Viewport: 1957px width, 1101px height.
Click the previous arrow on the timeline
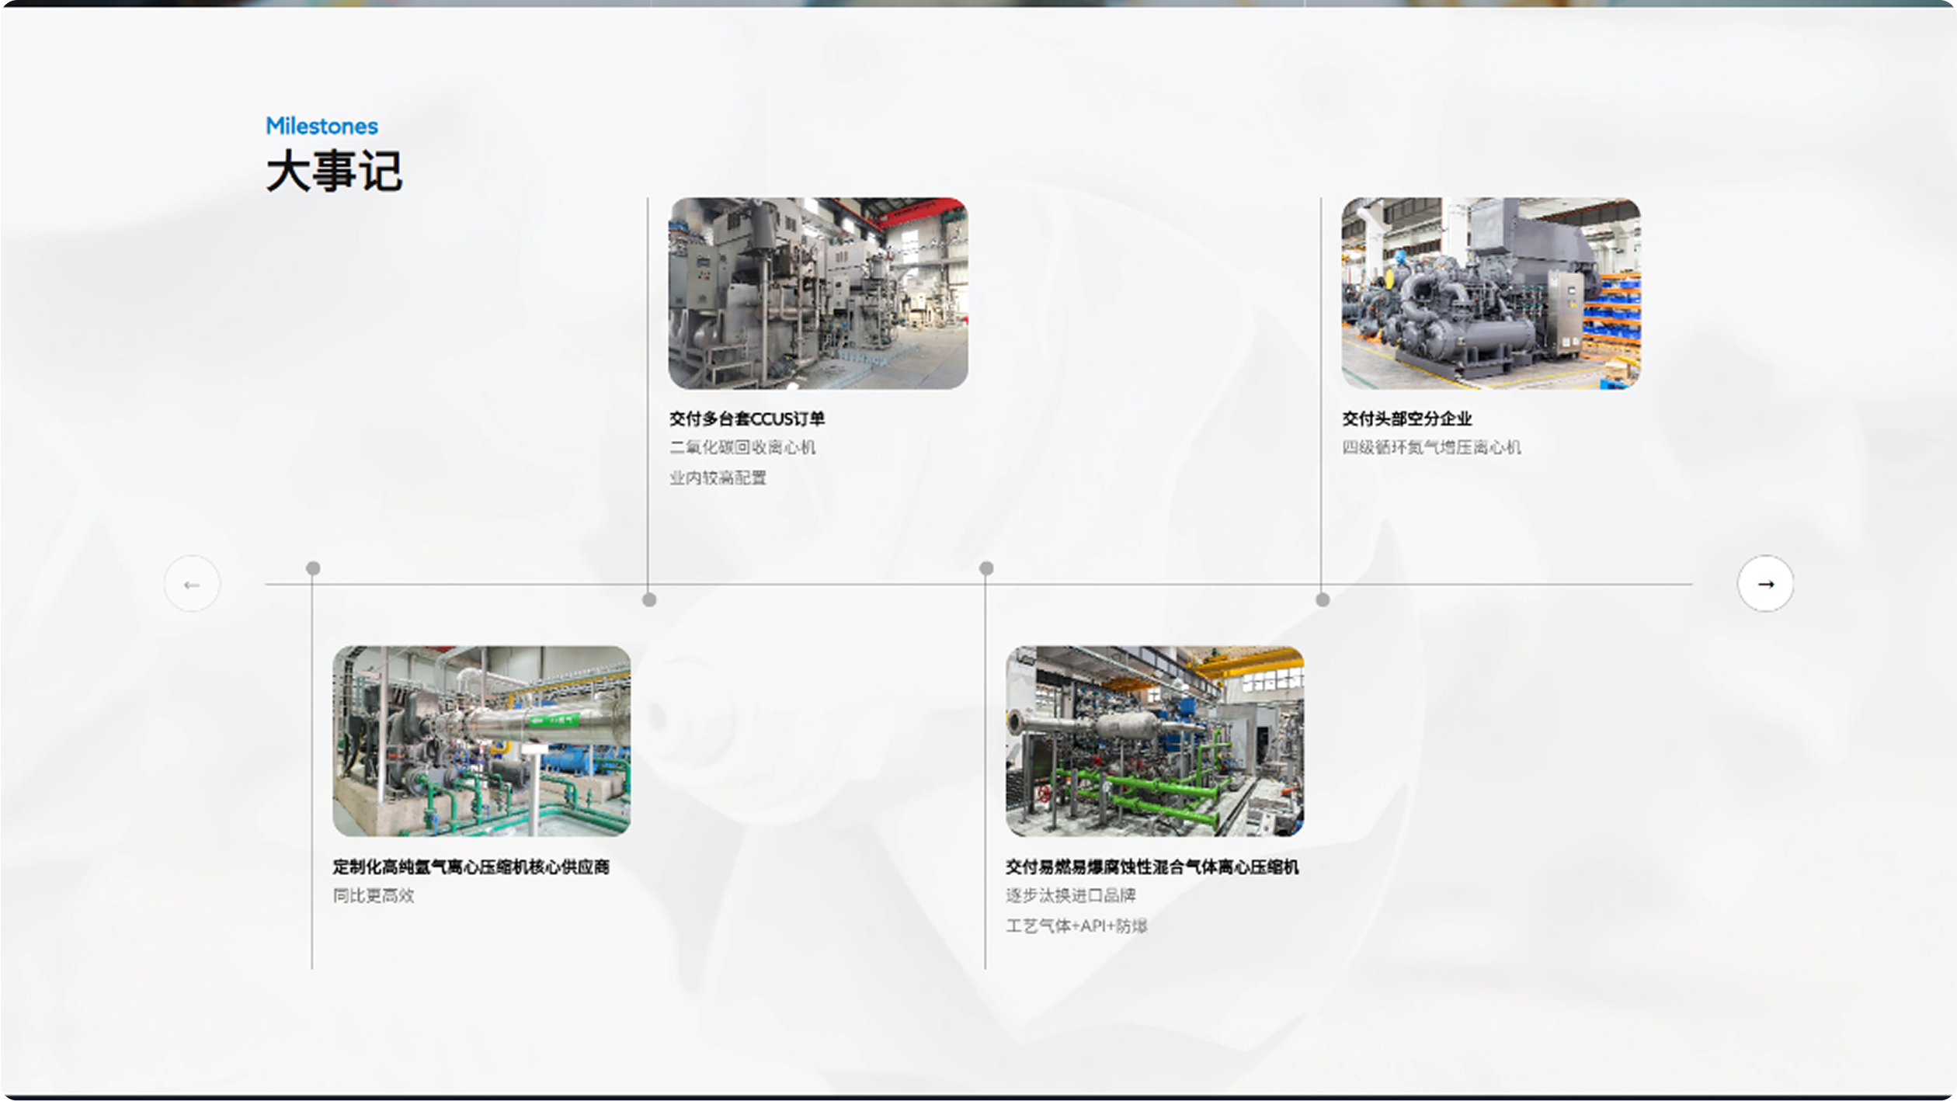(192, 584)
